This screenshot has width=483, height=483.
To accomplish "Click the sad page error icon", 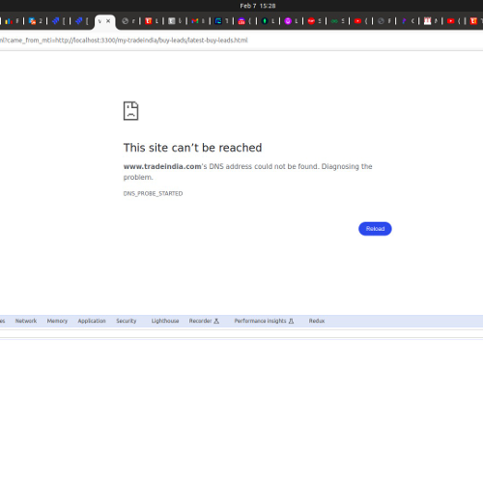I will coord(130,111).
